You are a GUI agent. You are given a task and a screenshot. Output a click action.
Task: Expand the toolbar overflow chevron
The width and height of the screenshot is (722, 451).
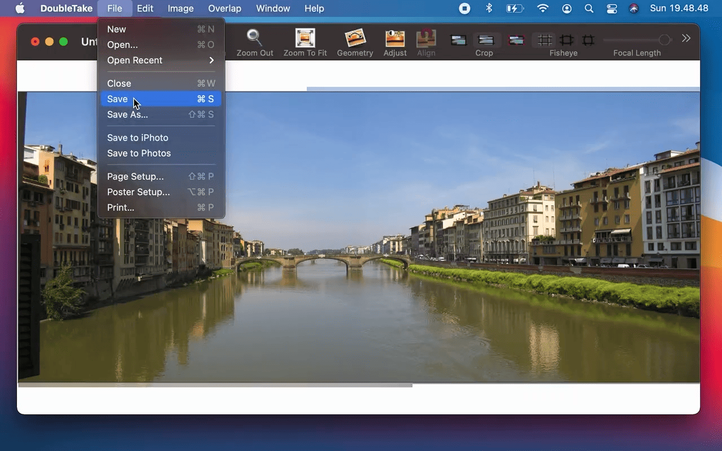(x=686, y=38)
